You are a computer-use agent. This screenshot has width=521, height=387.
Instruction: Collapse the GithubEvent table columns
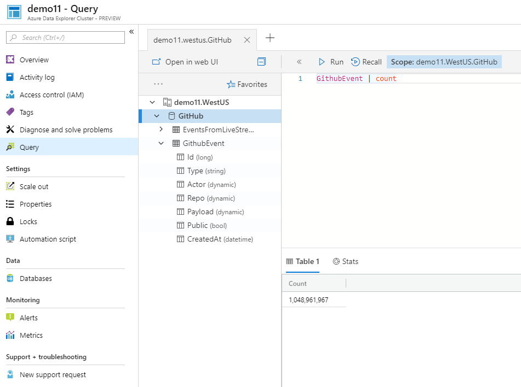[x=161, y=143]
